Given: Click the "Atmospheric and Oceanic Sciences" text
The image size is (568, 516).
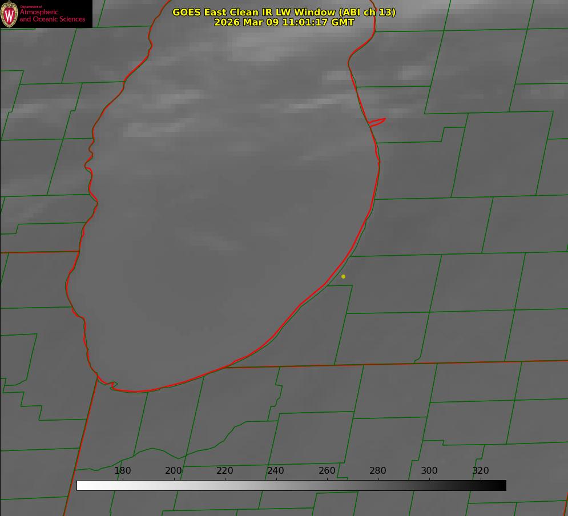Looking at the screenshot, I should (x=52, y=16).
